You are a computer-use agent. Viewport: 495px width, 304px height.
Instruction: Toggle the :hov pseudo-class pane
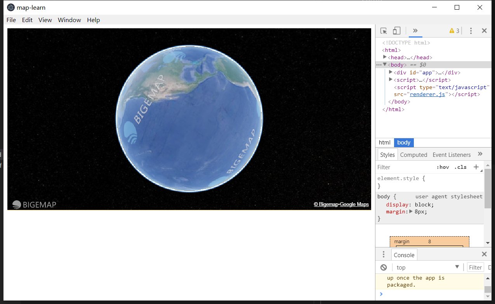(443, 167)
